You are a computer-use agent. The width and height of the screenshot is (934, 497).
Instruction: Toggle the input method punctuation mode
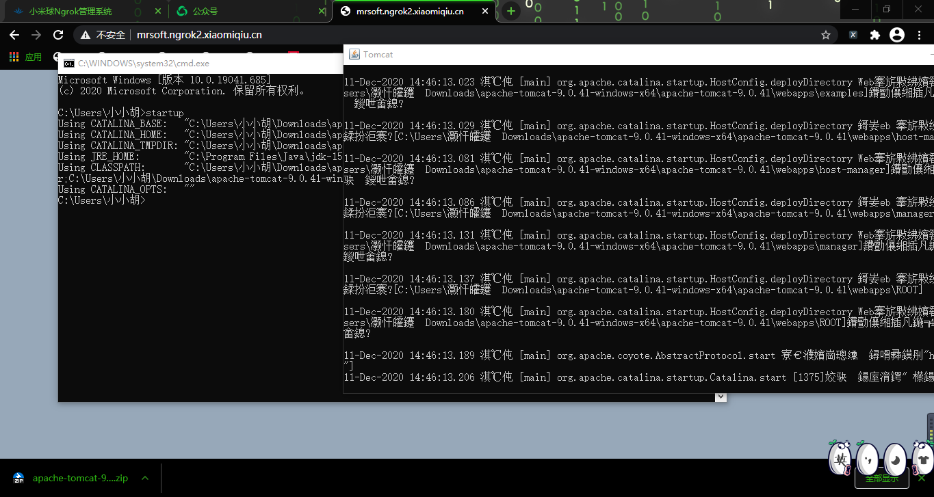coord(867,458)
